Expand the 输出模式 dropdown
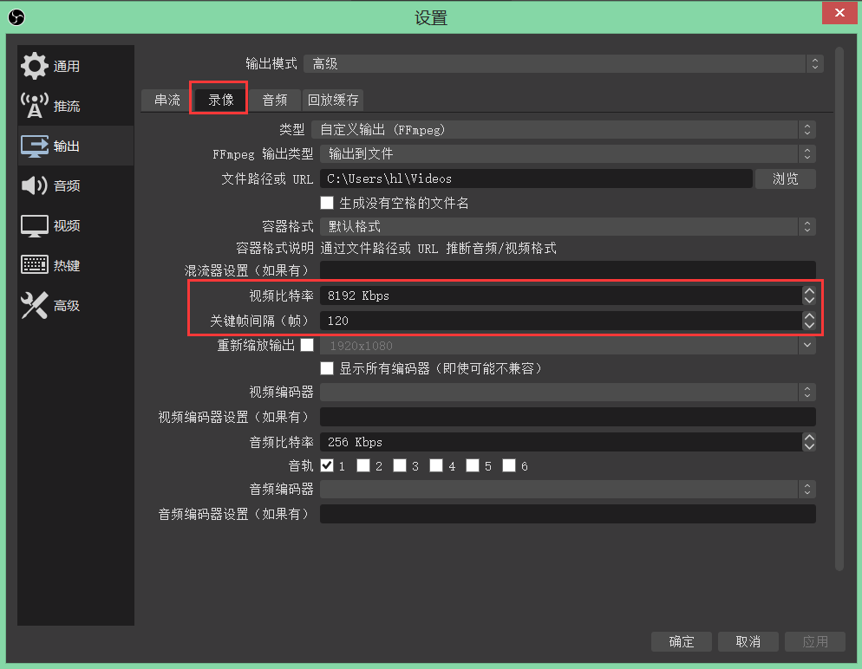 coord(564,64)
